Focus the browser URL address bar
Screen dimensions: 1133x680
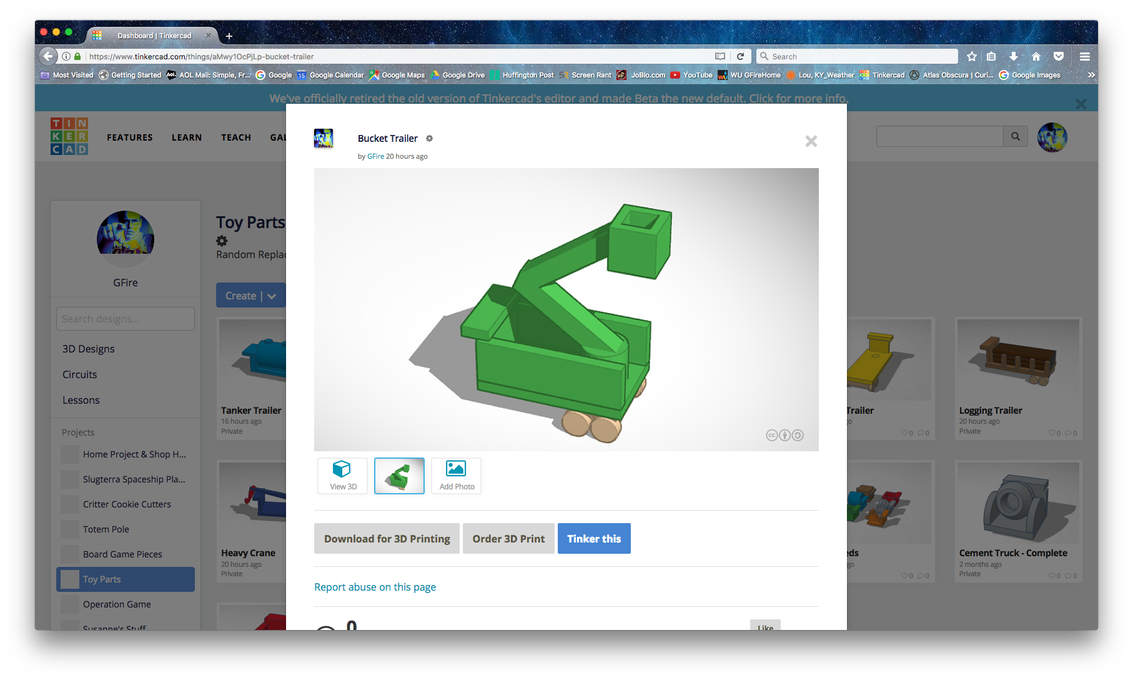[x=400, y=56]
